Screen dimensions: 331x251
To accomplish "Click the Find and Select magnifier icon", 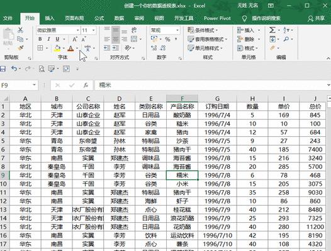I will point(286,39).
